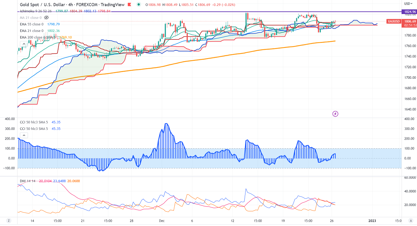Viewport: 417px width, 226px height.
Task: Click the 1740.00 price axis label
Action: pyautogui.click(x=410, y=56)
